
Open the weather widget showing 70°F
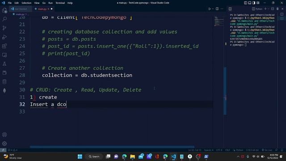click(13, 157)
